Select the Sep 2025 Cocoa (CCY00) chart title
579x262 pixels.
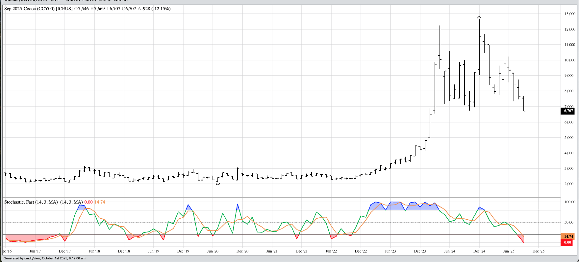pos(38,9)
